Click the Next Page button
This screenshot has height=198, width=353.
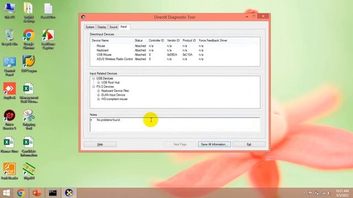coord(180,144)
